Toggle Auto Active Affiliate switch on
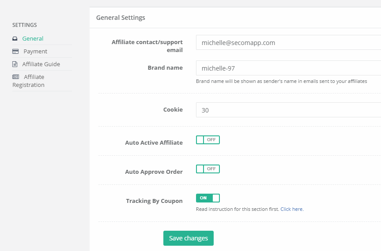The height and width of the screenshot is (251, 381). [208, 140]
